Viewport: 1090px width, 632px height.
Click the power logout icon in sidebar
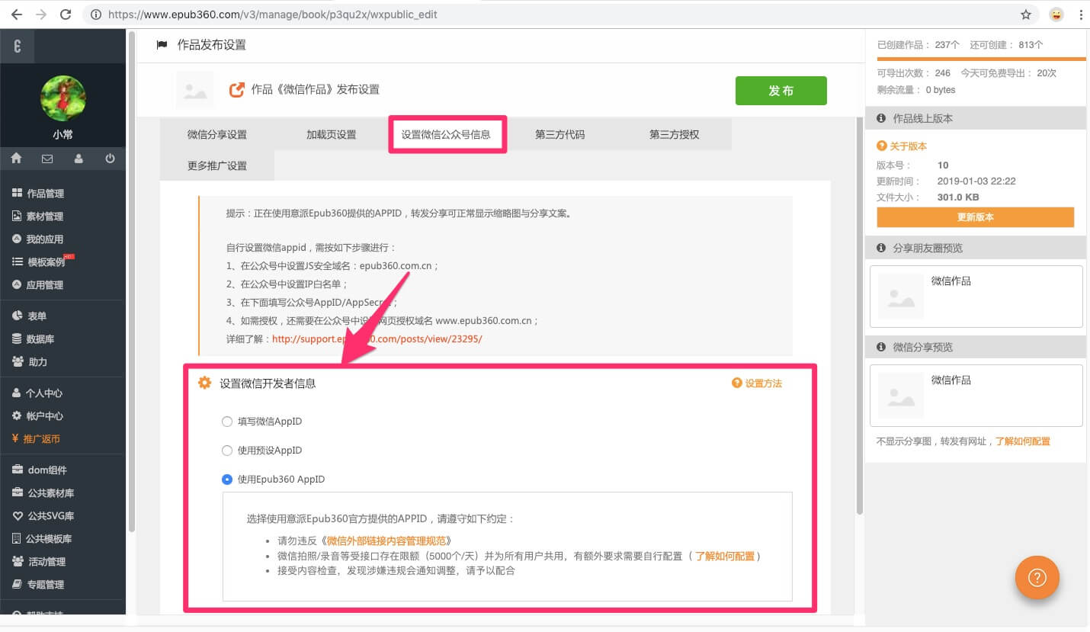110,159
